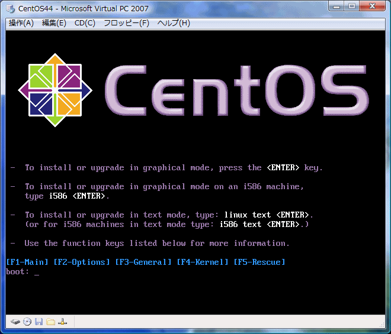Click the window resize grip corner
Viewport: 391px width, 334px height.
point(382,325)
